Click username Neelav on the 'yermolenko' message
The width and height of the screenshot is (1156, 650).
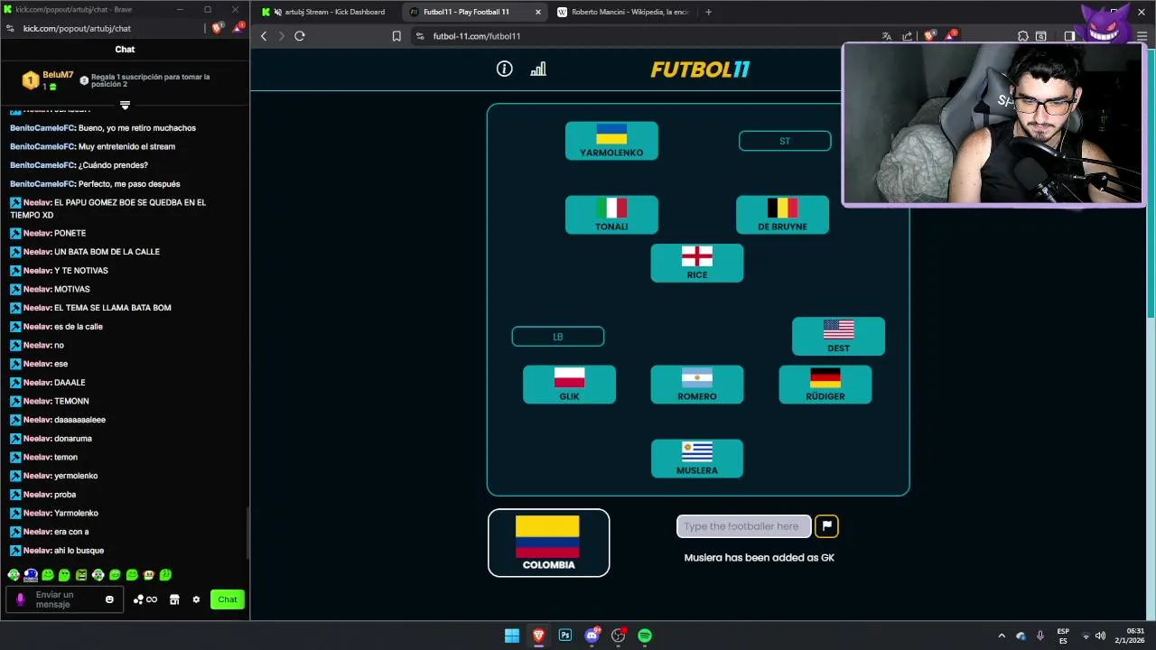(x=37, y=476)
